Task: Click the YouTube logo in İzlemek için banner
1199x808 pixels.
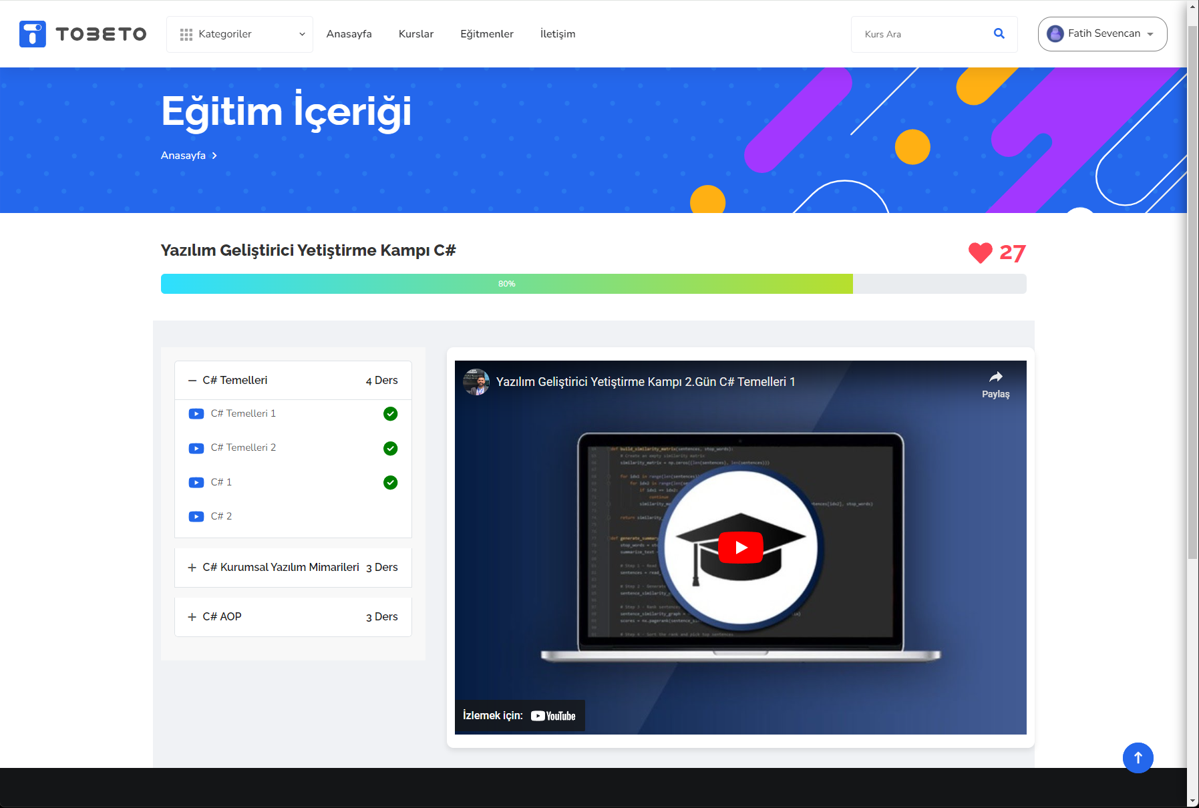Action: tap(553, 715)
